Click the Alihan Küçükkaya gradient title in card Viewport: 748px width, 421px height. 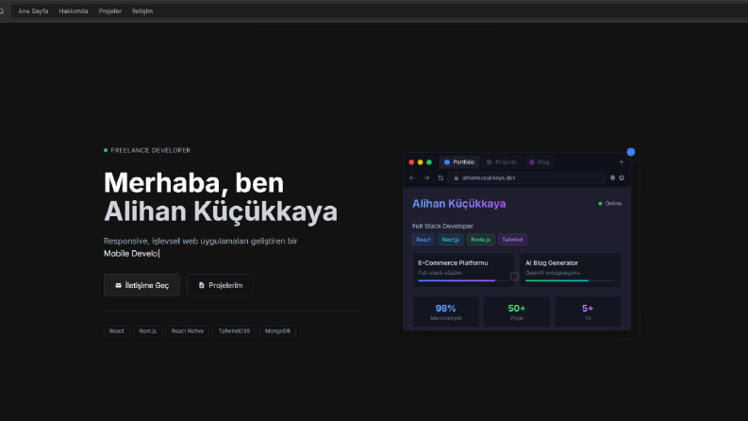[459, 204]
